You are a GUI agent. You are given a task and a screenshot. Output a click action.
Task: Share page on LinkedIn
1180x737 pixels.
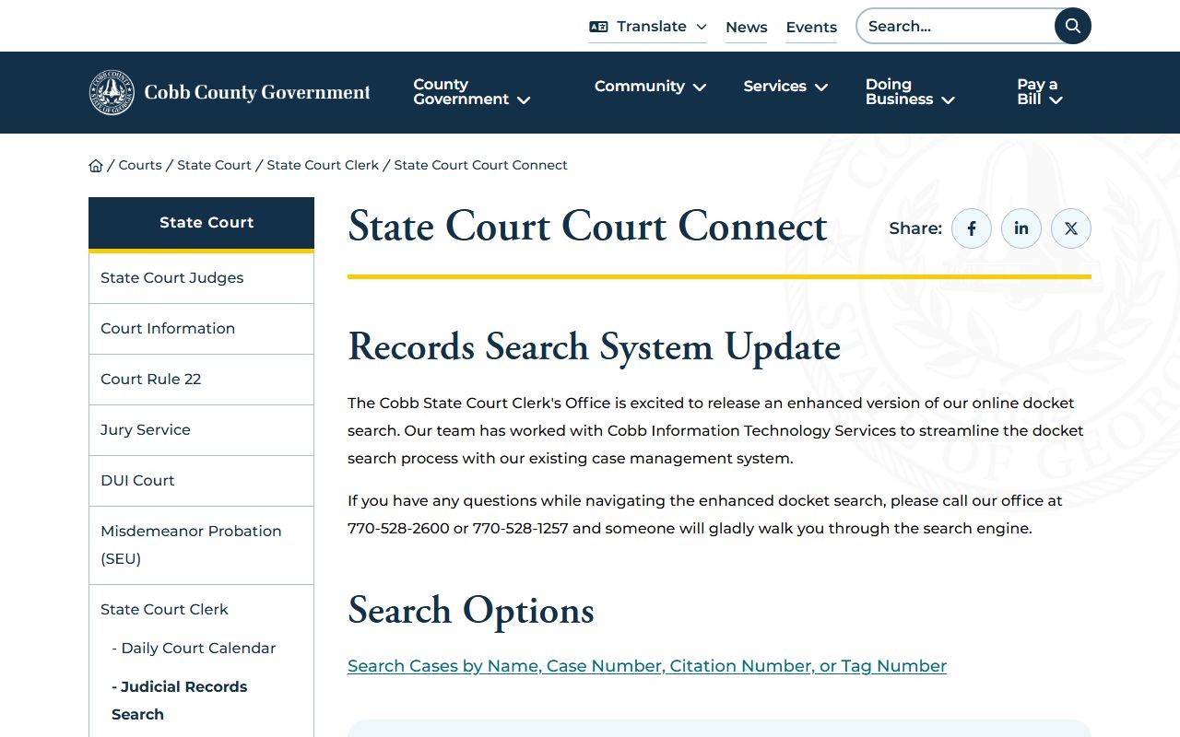[x=1021, y=228]
